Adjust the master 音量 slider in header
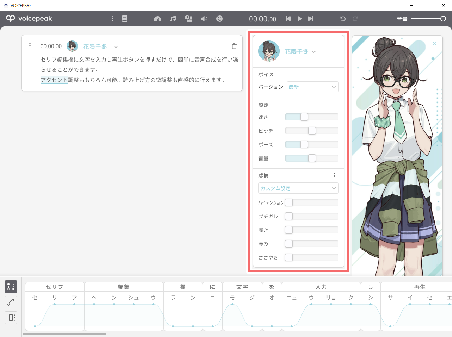The image size is (452, 337). 428,19
